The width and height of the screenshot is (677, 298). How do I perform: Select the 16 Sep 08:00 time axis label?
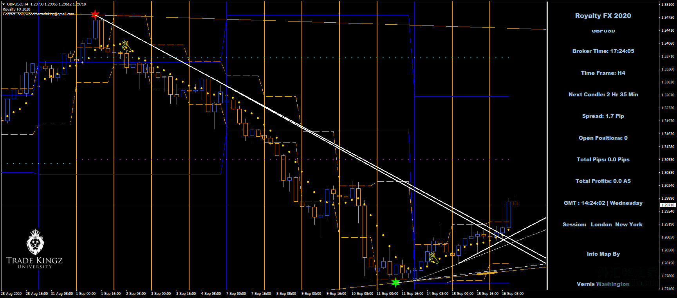(513, 294)
